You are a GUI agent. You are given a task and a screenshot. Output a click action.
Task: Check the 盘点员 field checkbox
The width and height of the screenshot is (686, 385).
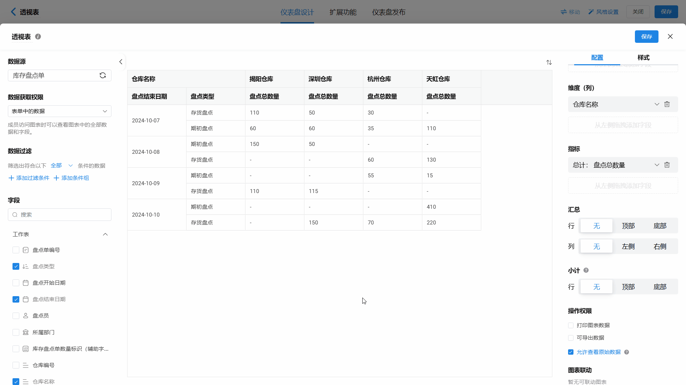coord(16,316)
